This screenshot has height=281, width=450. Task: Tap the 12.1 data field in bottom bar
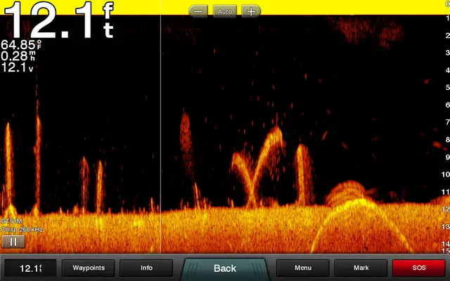pyautogui.click(x=30, y=268)
